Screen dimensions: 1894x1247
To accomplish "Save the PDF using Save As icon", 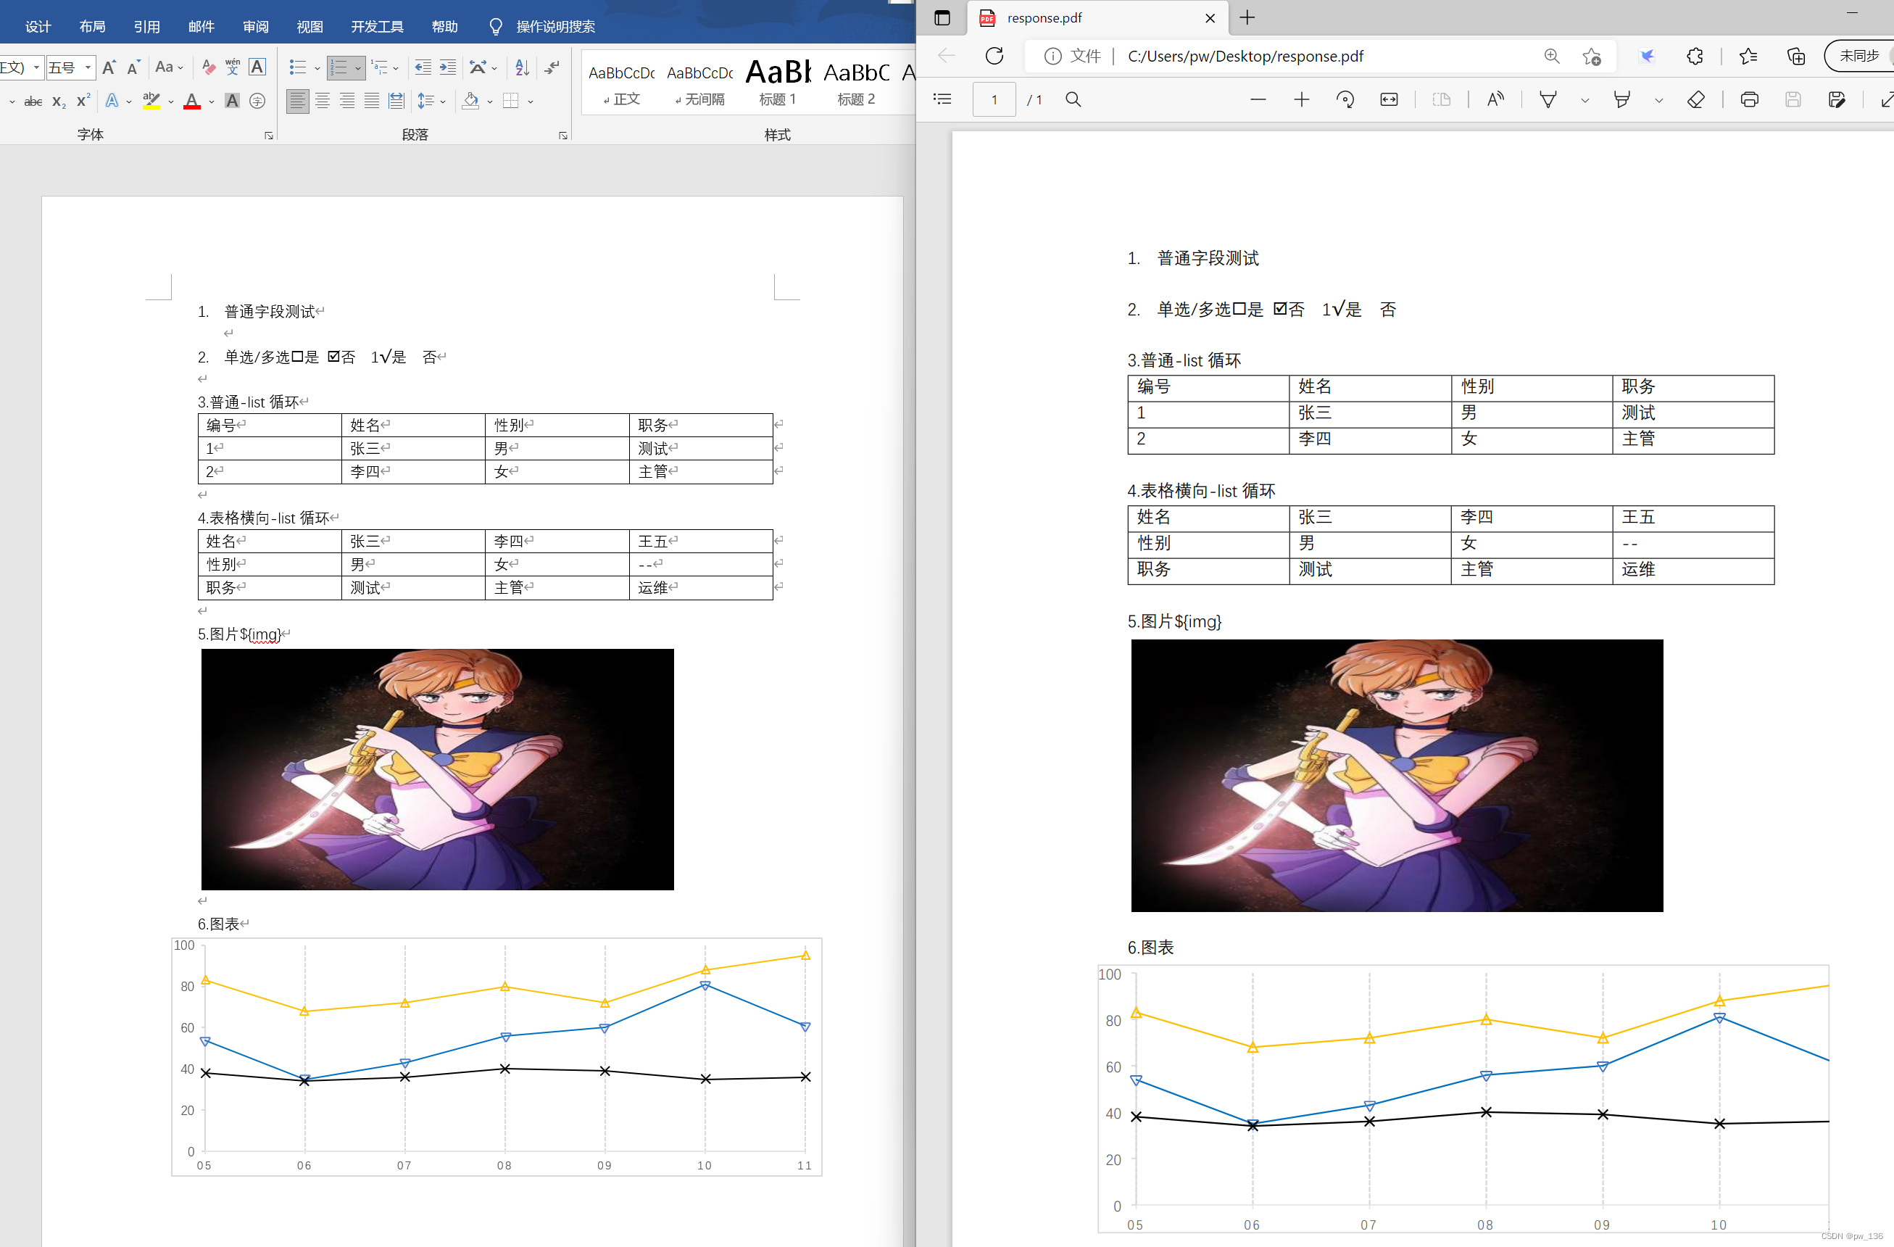I will click(1837, 99).
